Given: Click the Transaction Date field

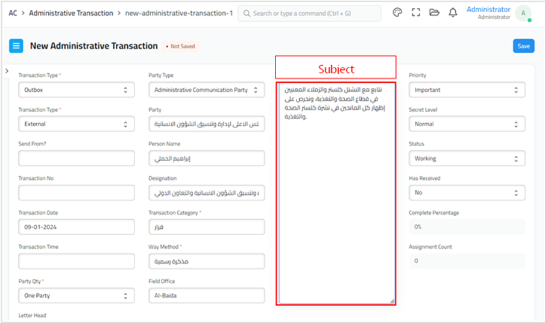Looking at the screenshot, I should tap(76, 227).
